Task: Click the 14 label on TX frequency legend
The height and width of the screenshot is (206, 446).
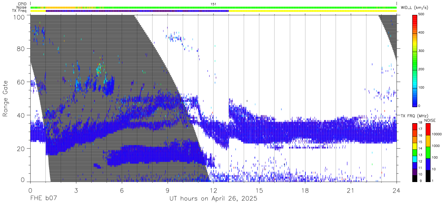Action: pyautogui.click(x=420, y=148)
